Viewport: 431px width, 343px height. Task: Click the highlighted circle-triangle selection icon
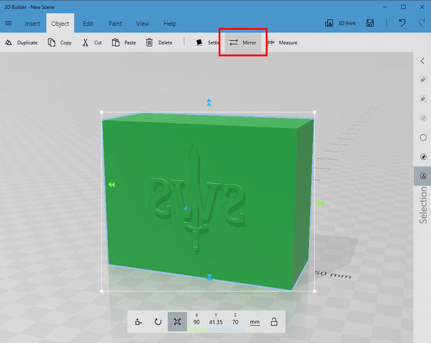tap(423, 176)
